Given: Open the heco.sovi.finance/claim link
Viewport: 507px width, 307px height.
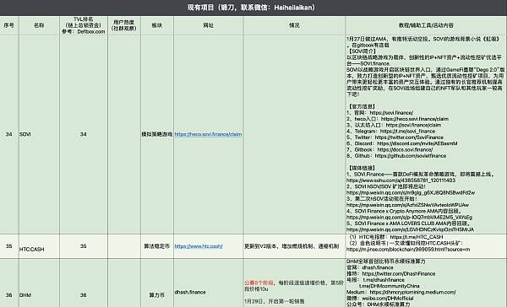Looking at the screenshot, I should [x=208, y=134].
